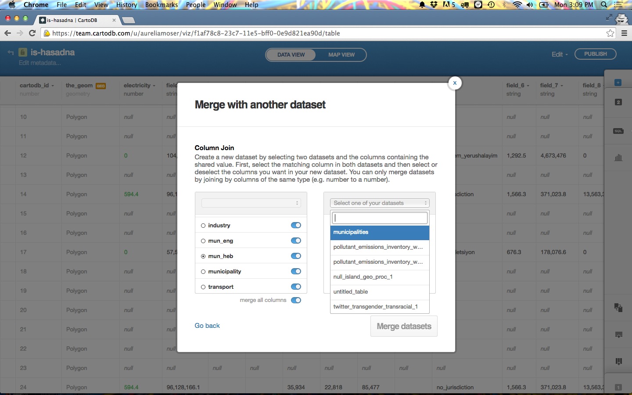This screenshot has height=395, width=632.
Task: Toggle the merge all columns switch
Action: (x=296, y=300)
